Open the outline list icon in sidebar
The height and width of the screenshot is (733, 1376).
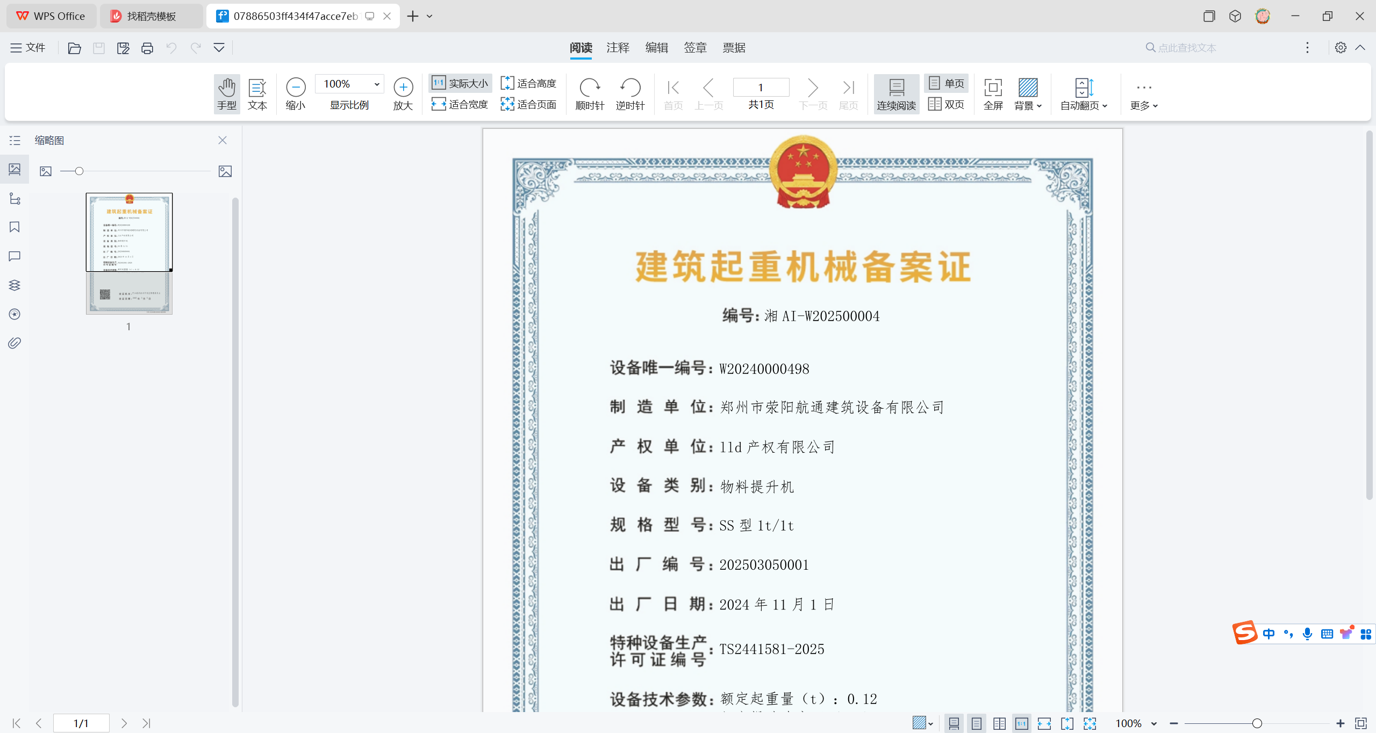15,141
